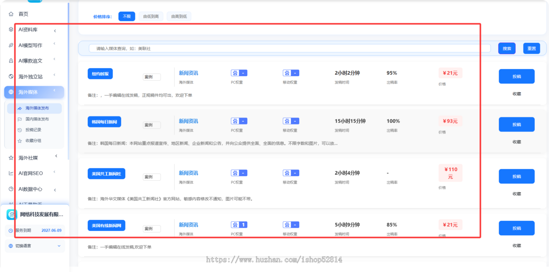This screenshot has height=272, width=549.
Task: Expand the AI爆款追文 menu chevron
Action: (x=54, y=59)
